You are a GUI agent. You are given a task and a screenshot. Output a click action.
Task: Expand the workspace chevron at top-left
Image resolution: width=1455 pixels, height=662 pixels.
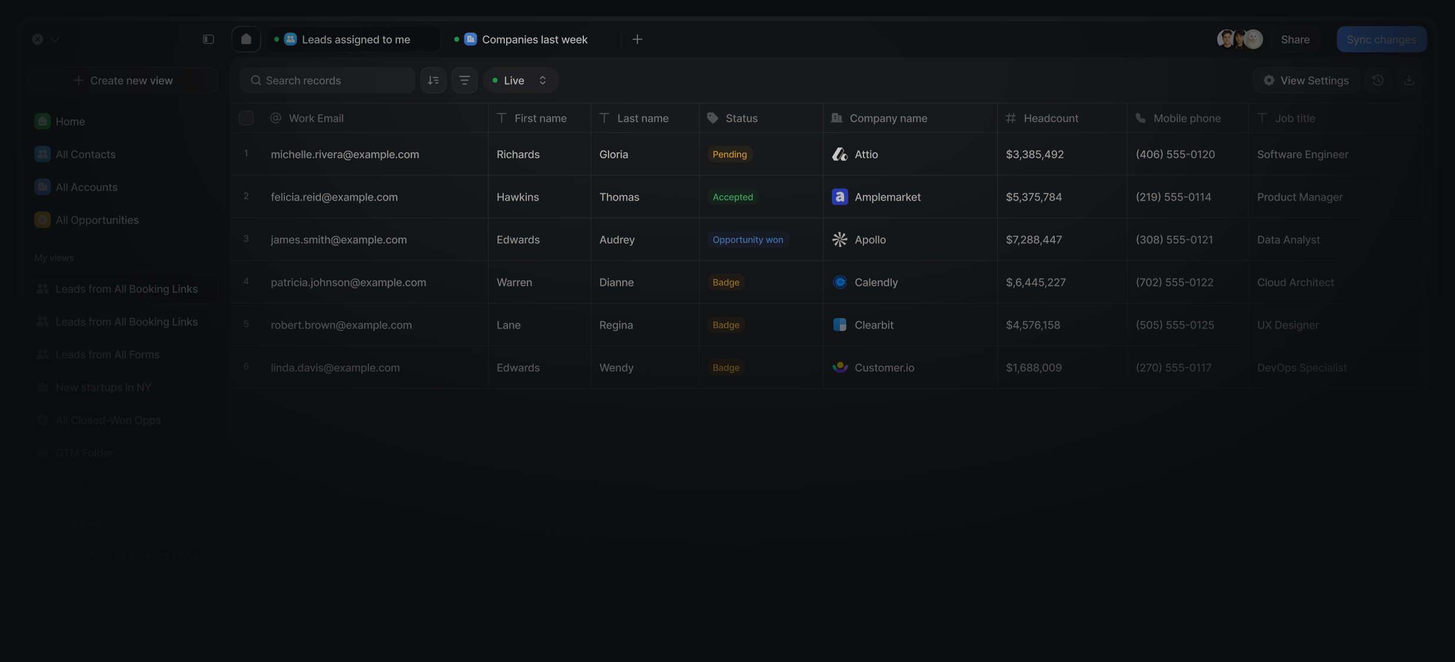(x=55, y=39)
